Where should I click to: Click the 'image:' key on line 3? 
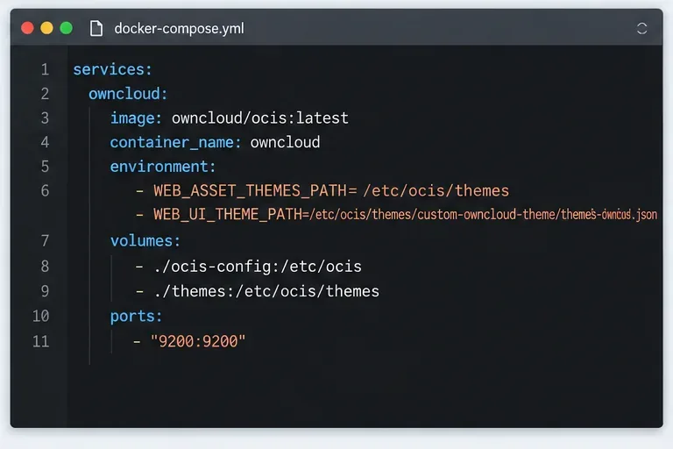(x=136, y=118)
